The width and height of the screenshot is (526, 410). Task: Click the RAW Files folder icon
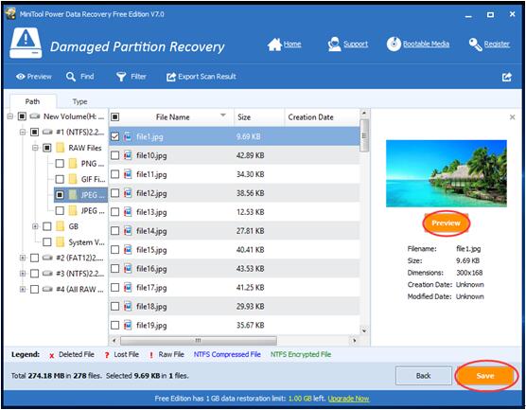60,148
